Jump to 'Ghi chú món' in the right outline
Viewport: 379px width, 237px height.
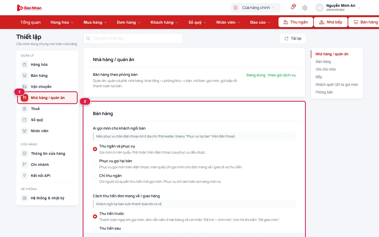[x=326, y=69]
